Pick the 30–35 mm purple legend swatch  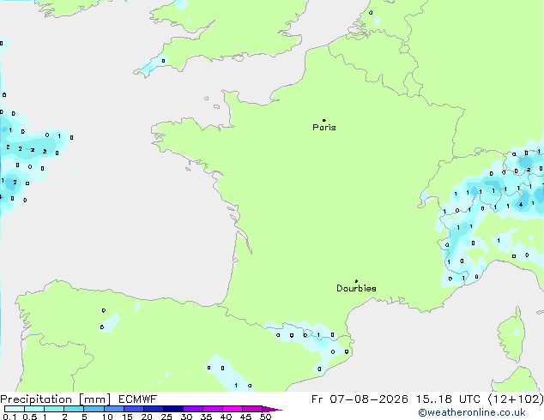point(193,409)
